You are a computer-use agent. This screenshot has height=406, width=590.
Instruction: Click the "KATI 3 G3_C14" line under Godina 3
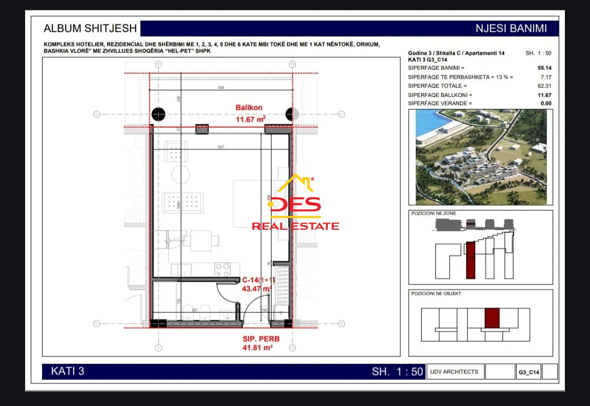pyautogui.click(x=427, y=60)
